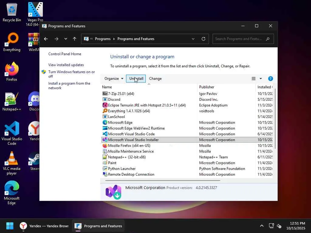
Task: Open View installed updates link
Action: tap(66, 65)
